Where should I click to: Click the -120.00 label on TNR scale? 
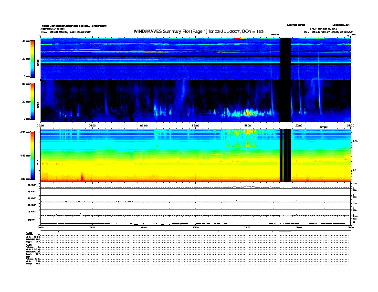coord(25,132)
